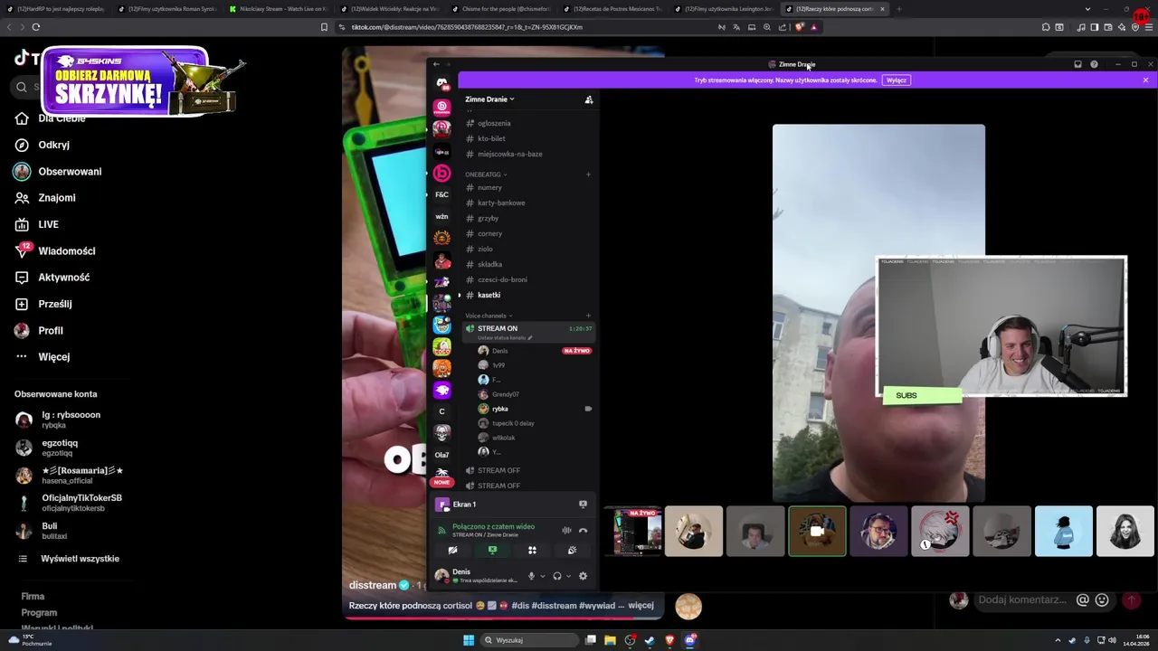Click invite people icon beside Zimne Dranie
This screenshot has width=1158, height=651.
click(x=589, y=99)
